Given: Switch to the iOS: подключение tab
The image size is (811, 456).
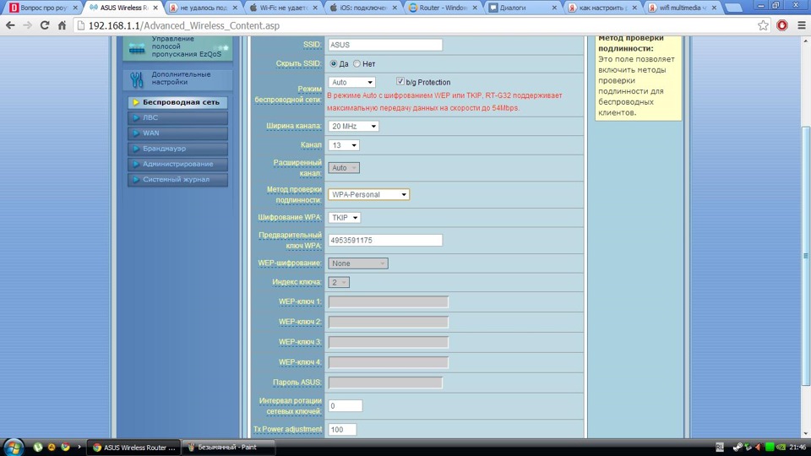Looking at the screenshot, I should 362,8.
